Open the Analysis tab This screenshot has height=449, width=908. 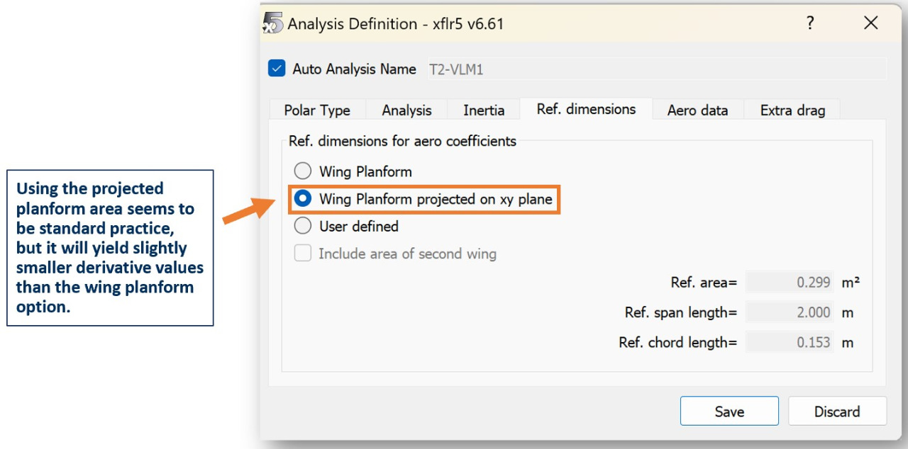tap(406, 110)
